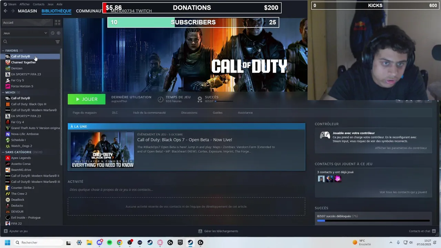Open Black Ops 7 beta news thumbnail
Image resolution: width=441 pixels, height=248 pixels.
point(102,150)
